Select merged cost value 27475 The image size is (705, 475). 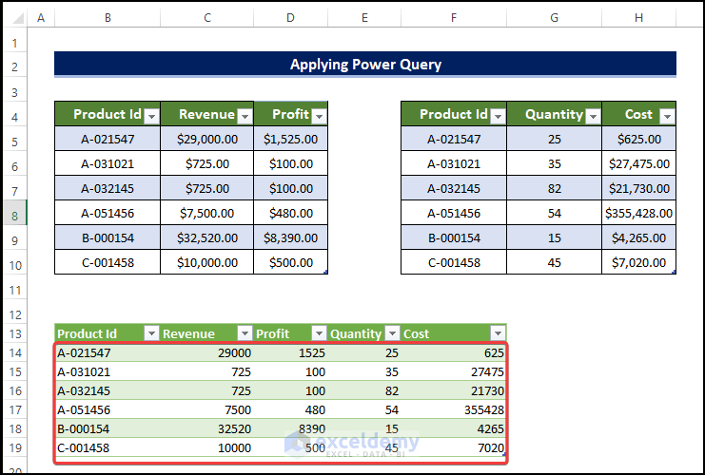pyautogui.click(x=454, y=371)
